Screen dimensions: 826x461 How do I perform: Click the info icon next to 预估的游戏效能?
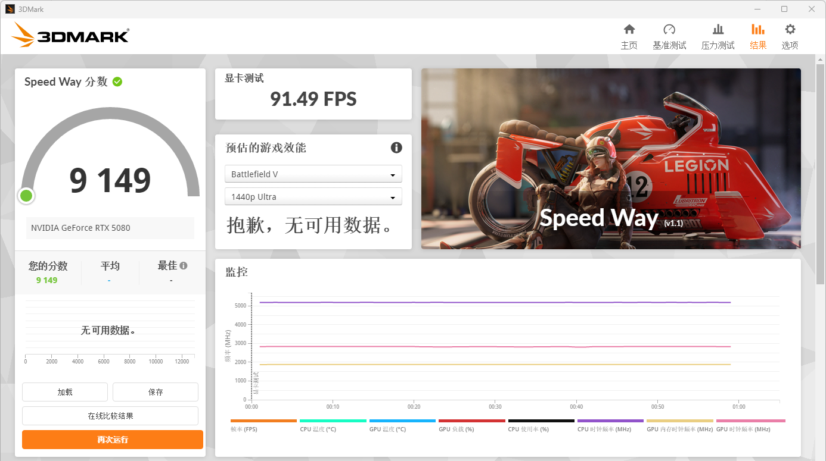point(396,148)
